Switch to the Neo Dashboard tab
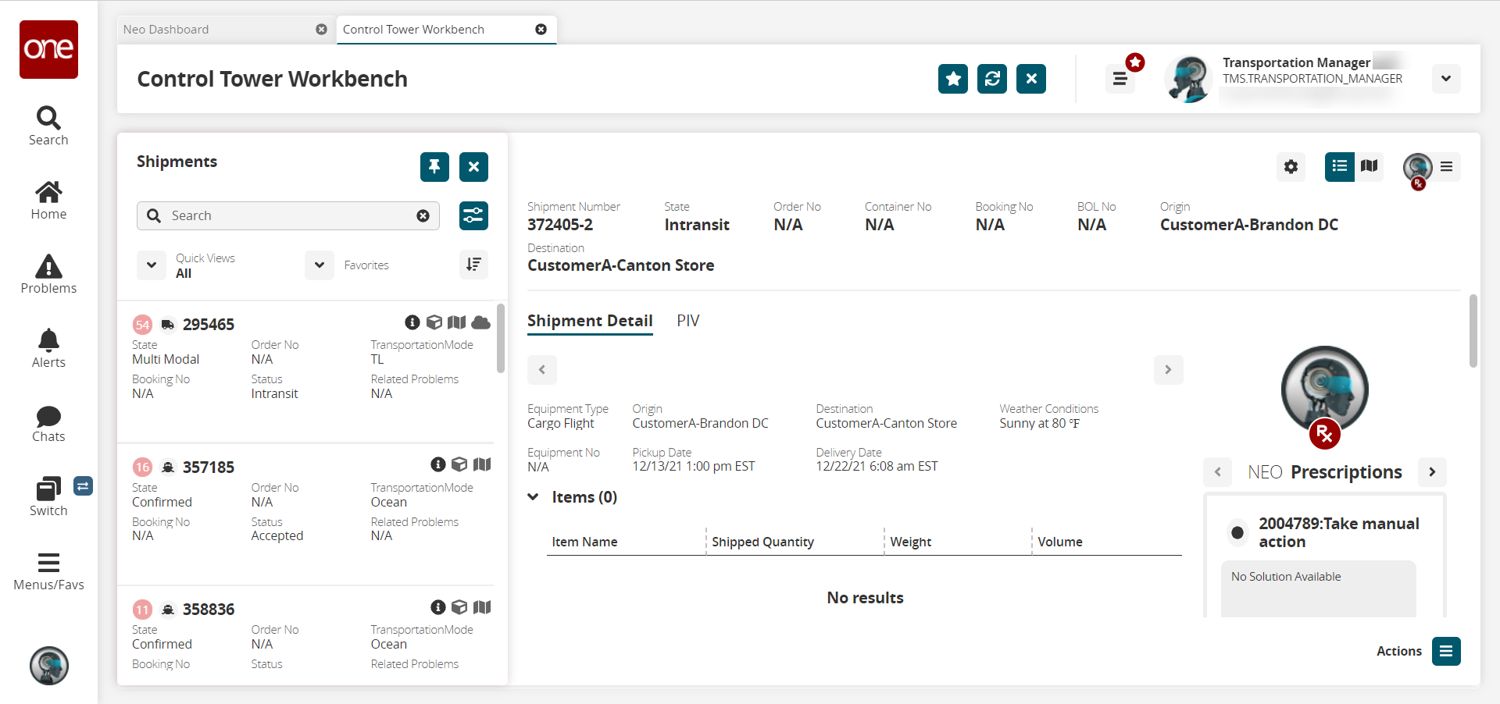Screen dimensions: 1500x704 [x=166, y=30]
